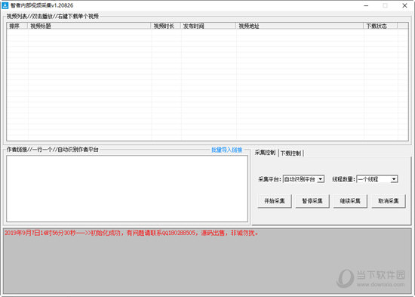The height and width of the screenshot is (297, 415).
Task: Click the 开始采集 button
Action: tap(275, 201)
